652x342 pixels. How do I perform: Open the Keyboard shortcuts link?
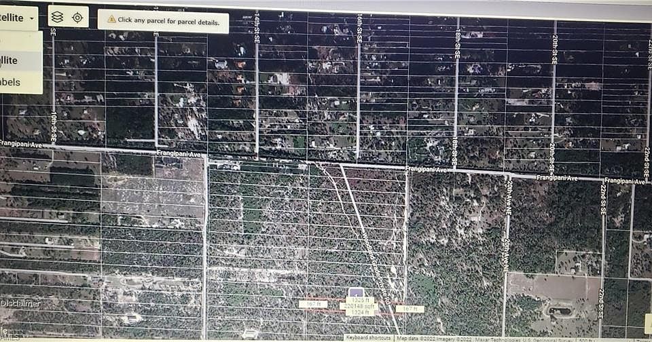[368, 338]
